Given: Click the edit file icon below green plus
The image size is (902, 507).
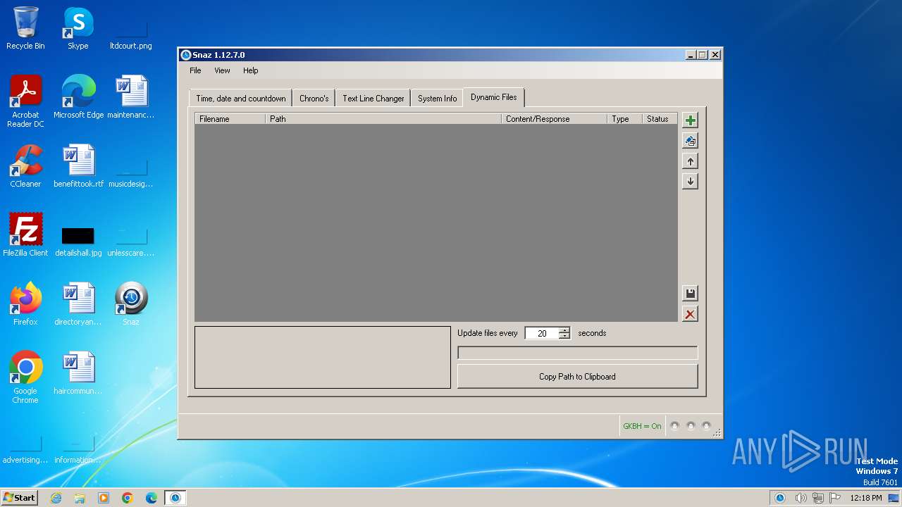Looking at the screenshot, I should pyautogui.click(x=690, y=141).
